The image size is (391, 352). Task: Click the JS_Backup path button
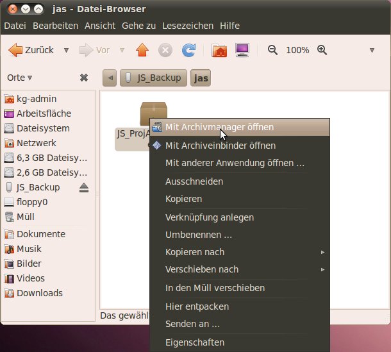(154, 78)
